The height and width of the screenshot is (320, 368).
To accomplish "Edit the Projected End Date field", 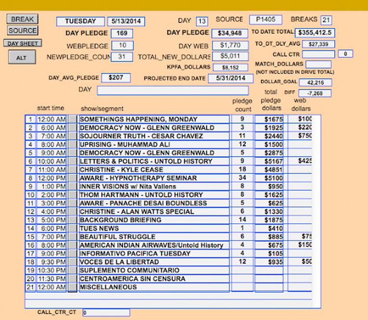I will point(227,78).
